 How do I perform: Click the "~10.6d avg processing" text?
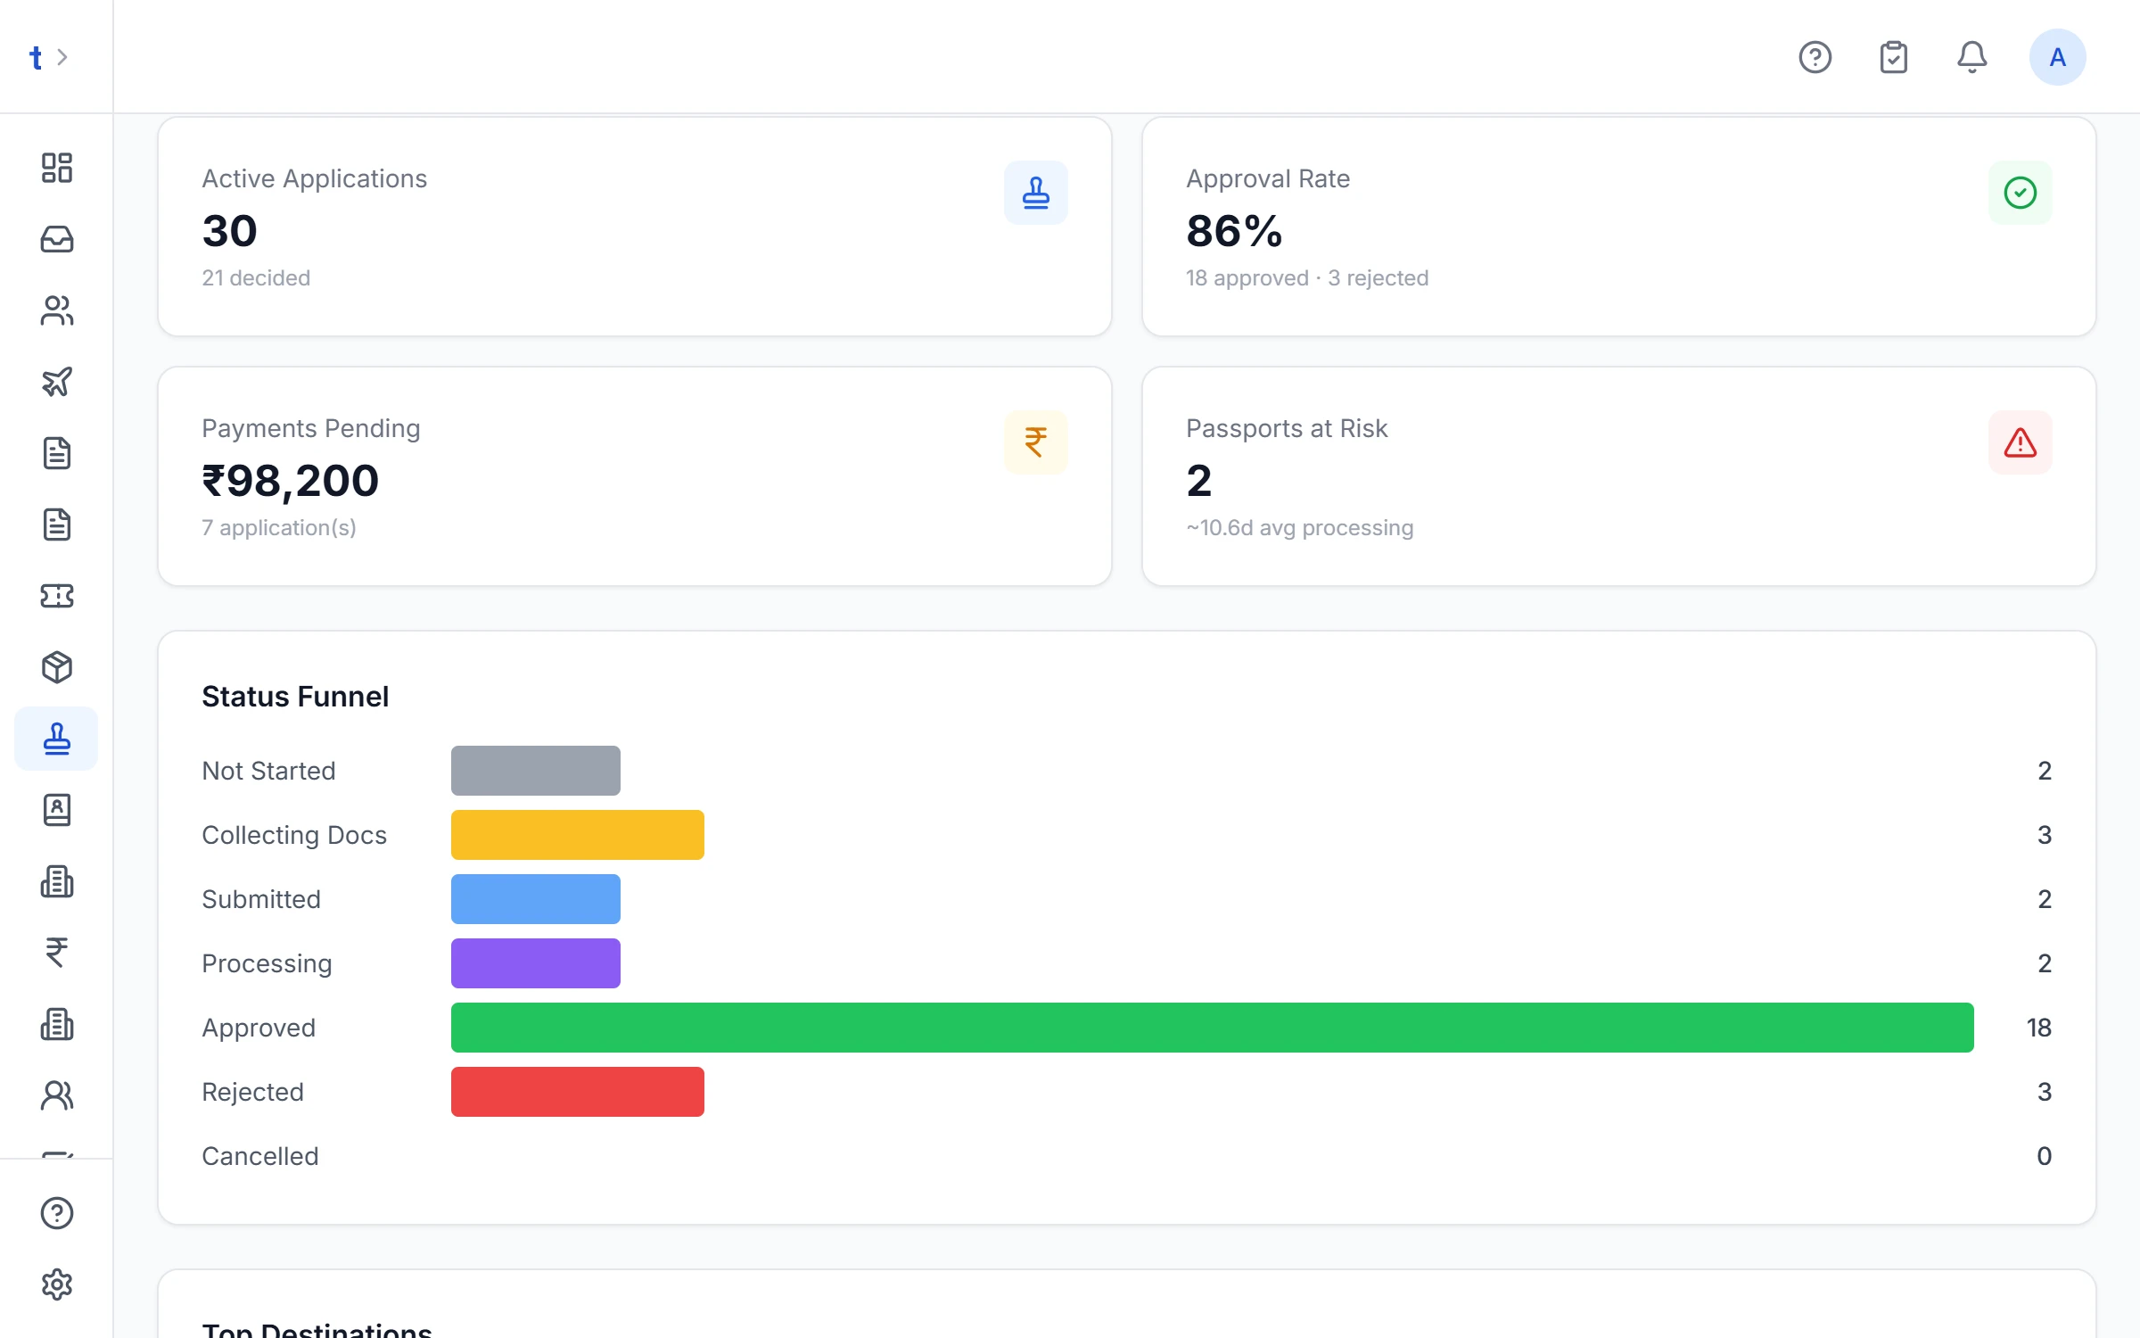coord(1299,527)
